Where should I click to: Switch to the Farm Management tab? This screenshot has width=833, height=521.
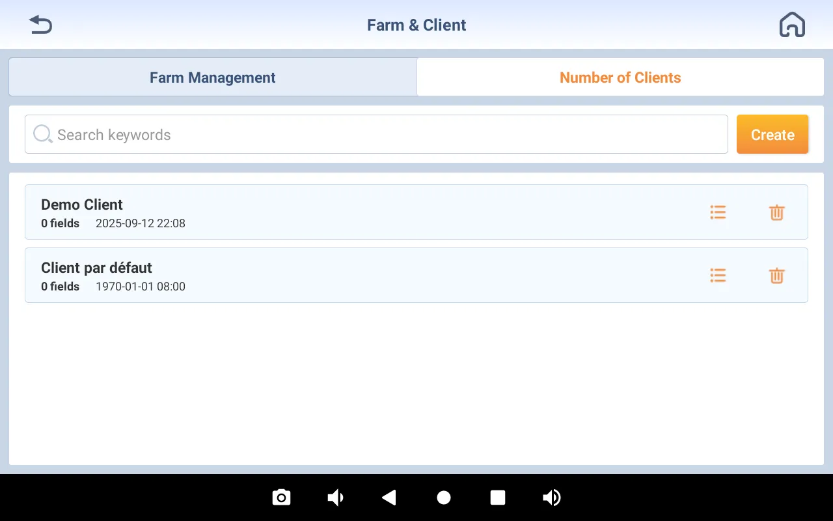(213, 77)
